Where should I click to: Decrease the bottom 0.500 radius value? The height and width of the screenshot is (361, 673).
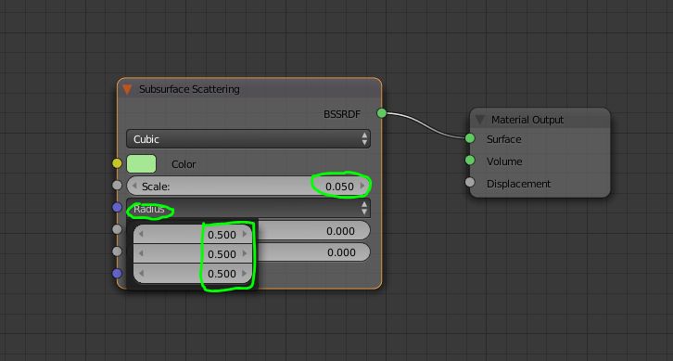[141, 274]
